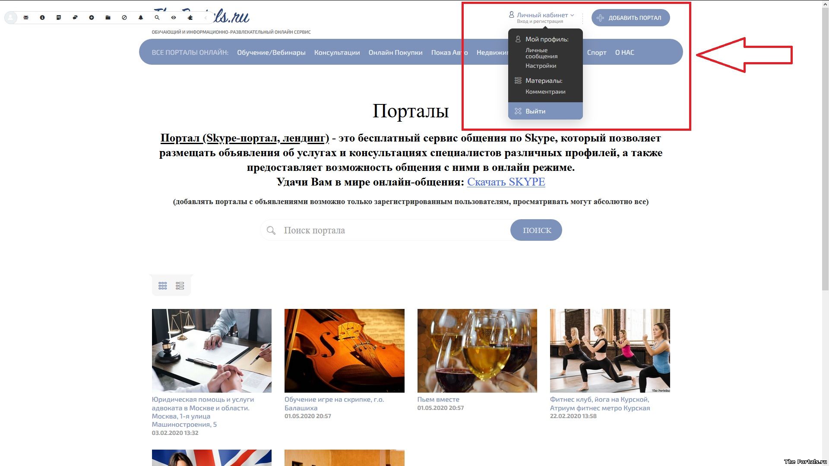Open Комментарии in the account menu

545,91
